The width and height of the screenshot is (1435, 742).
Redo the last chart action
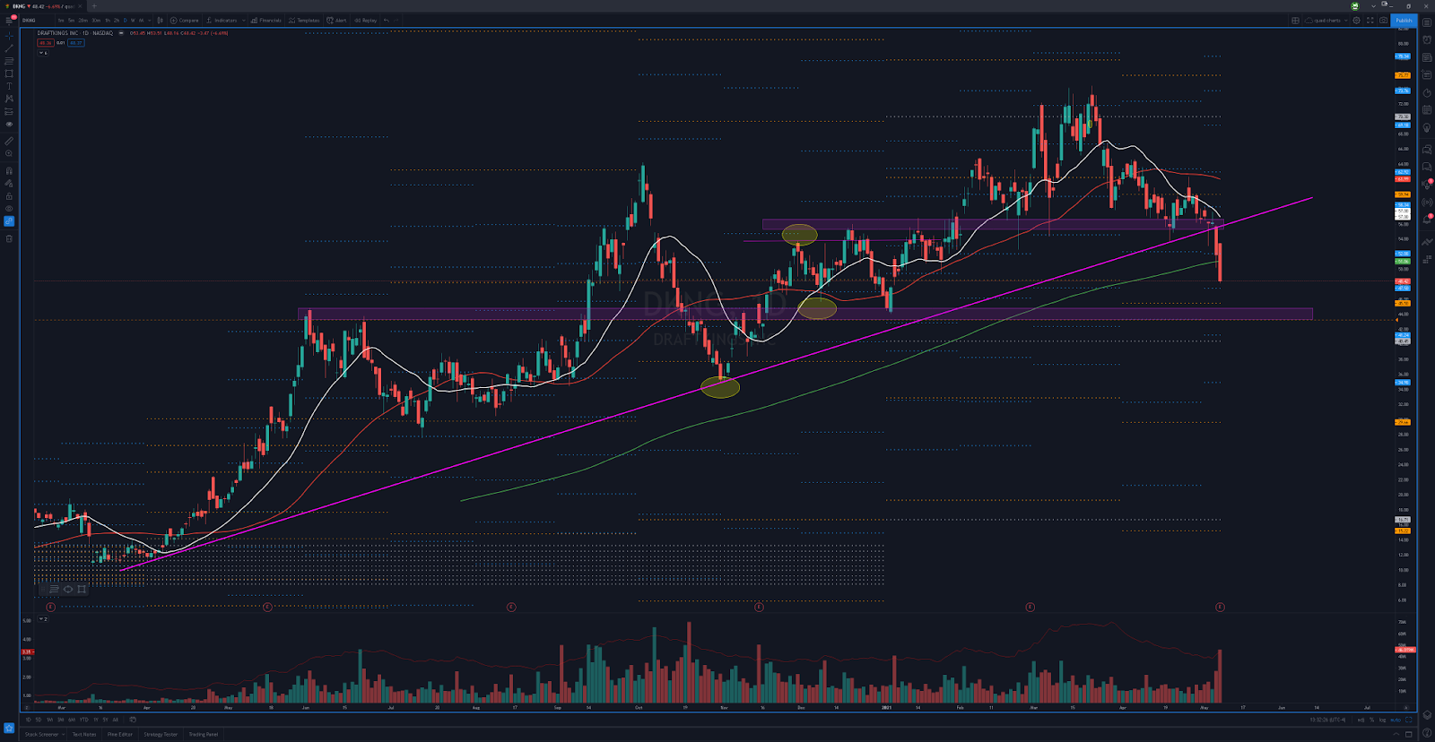point(396,20)
